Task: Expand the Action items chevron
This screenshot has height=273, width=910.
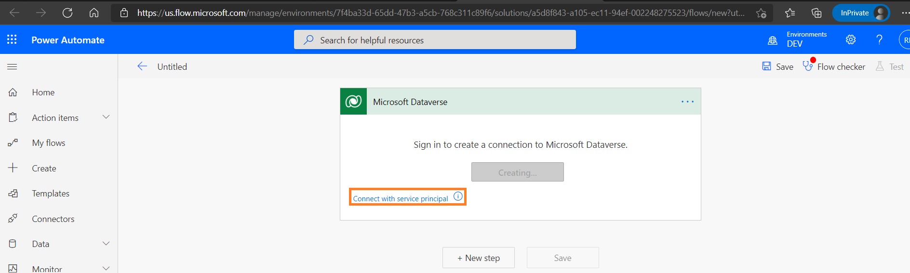Action: point(106,117)
